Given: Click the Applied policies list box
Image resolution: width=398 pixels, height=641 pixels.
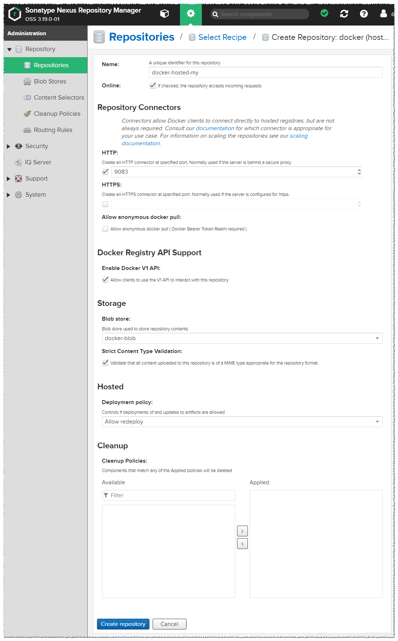Looking at the screenshot, I should (x=316, y=544).
